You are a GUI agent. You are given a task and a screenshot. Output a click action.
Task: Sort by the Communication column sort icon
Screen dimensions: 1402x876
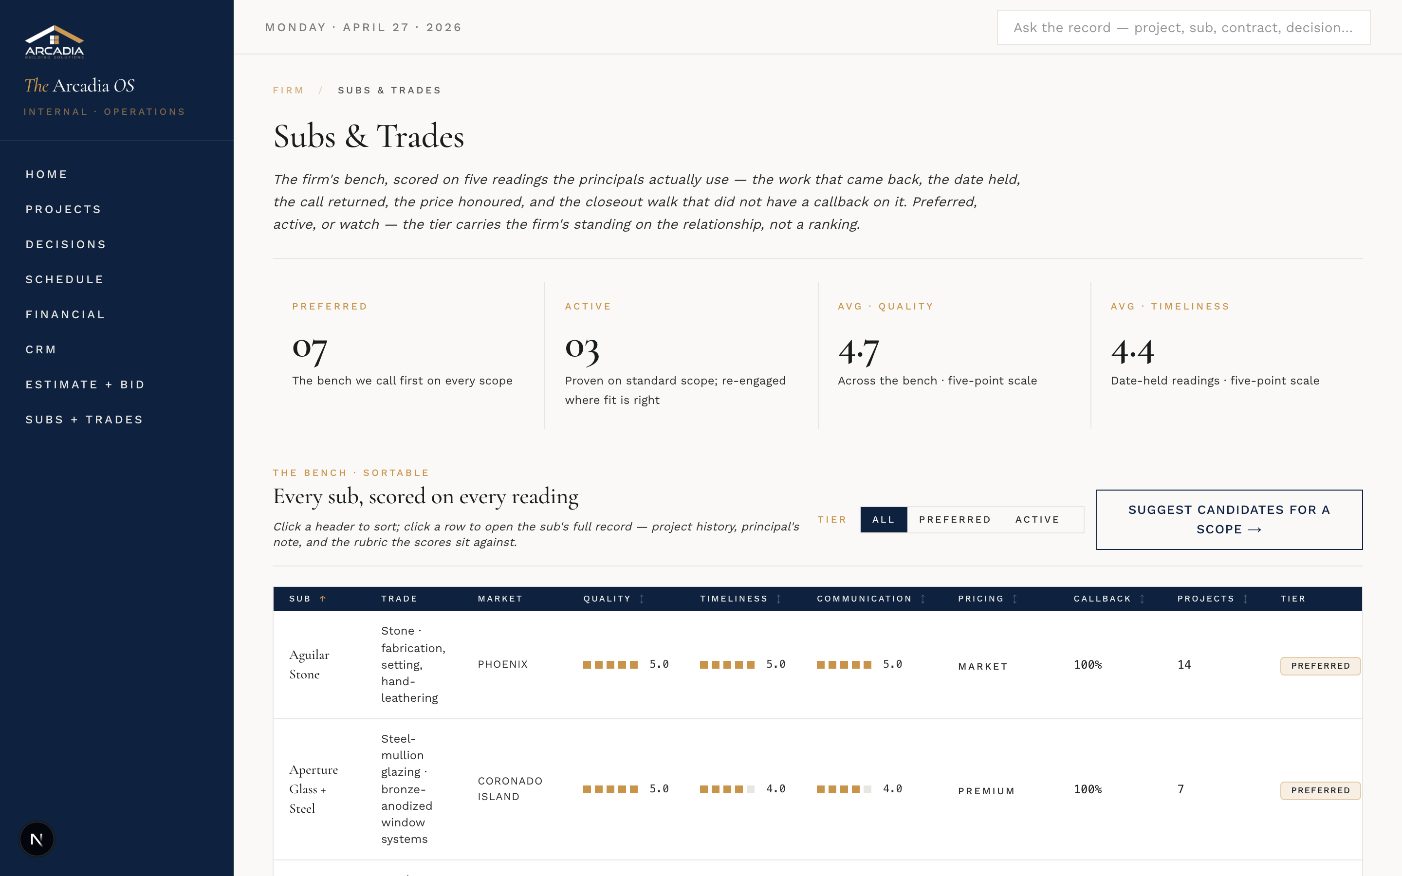[923, 599]
